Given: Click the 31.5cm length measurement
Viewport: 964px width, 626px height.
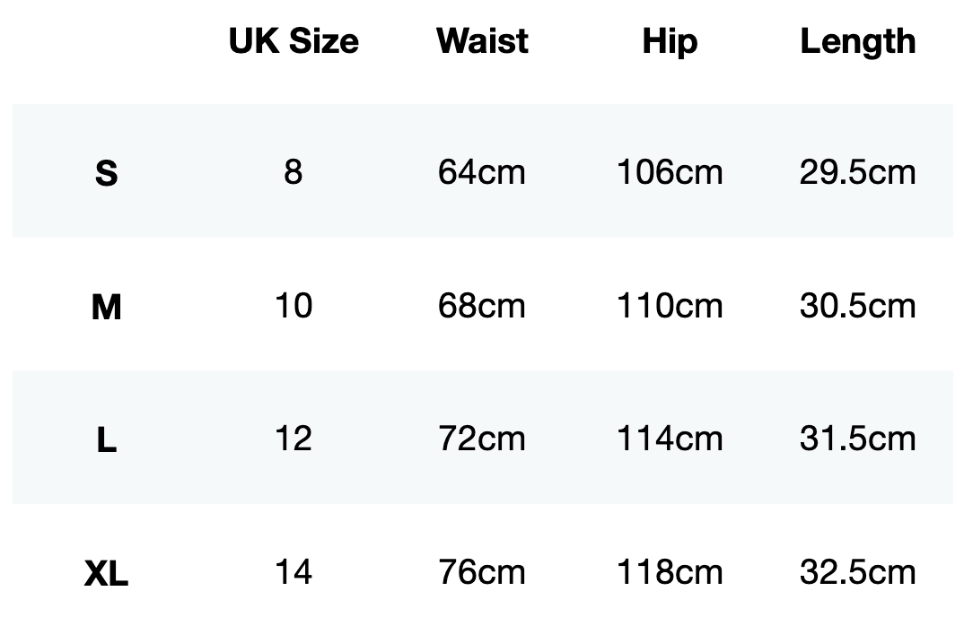Looking at the screenshot, I should coord(857,439).
